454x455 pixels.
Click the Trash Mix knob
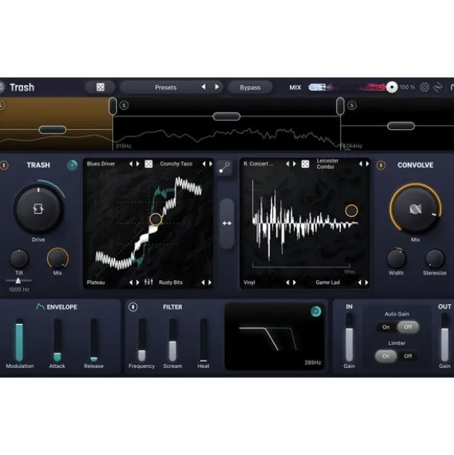[58, 258]
